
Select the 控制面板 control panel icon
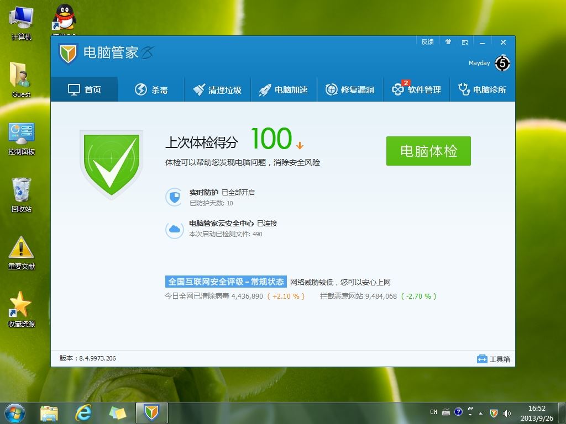coord(22,139)
